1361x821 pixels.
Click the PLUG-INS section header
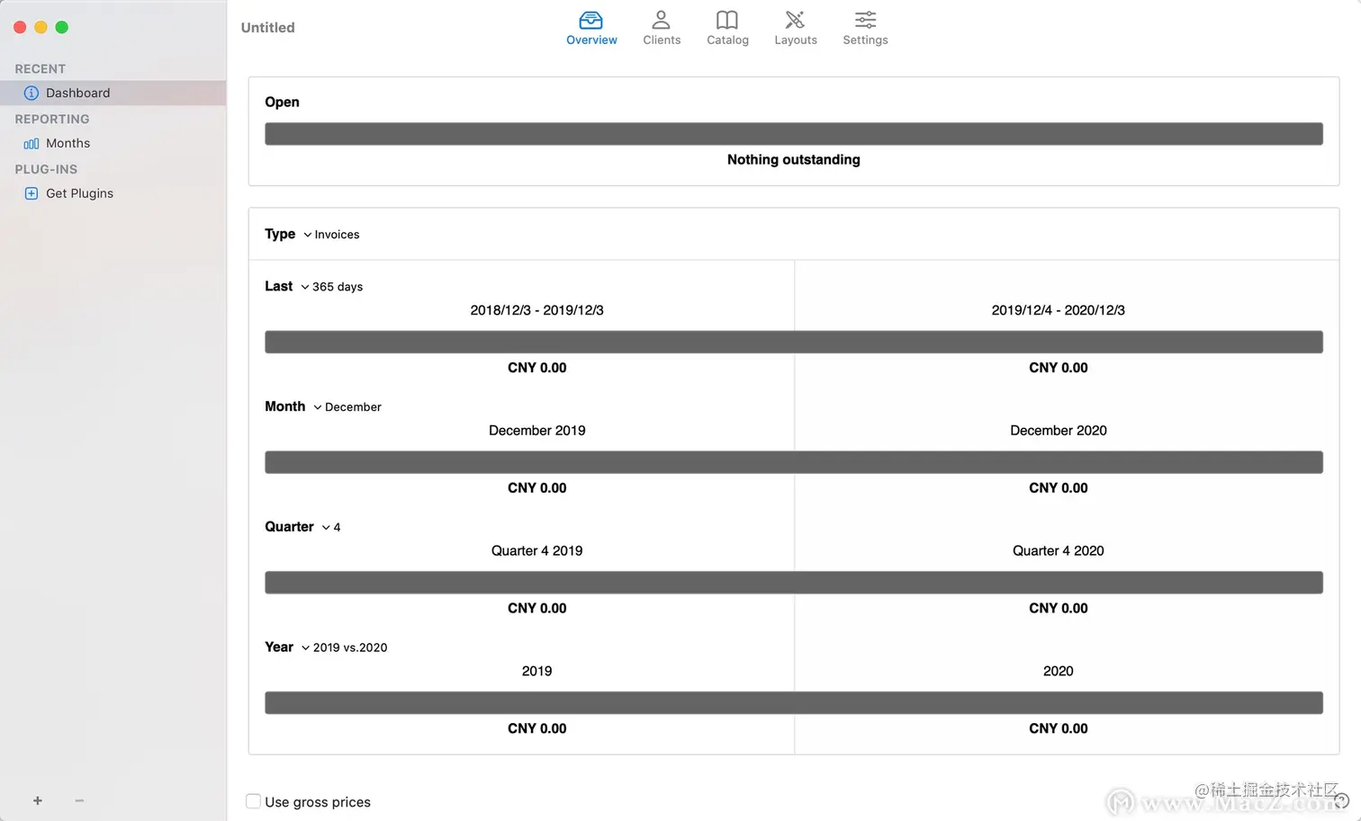(x=46, y=170)
